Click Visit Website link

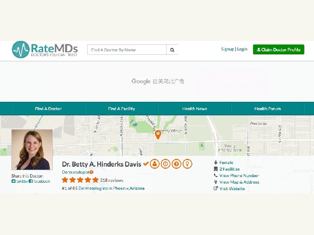[232, 188]
